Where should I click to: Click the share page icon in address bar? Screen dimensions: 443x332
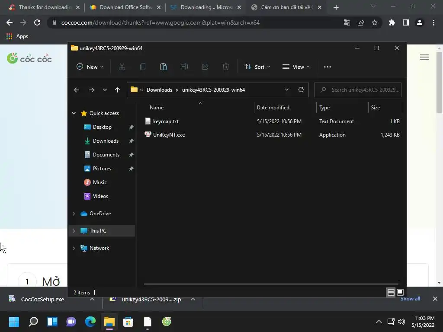coord(361,22)
